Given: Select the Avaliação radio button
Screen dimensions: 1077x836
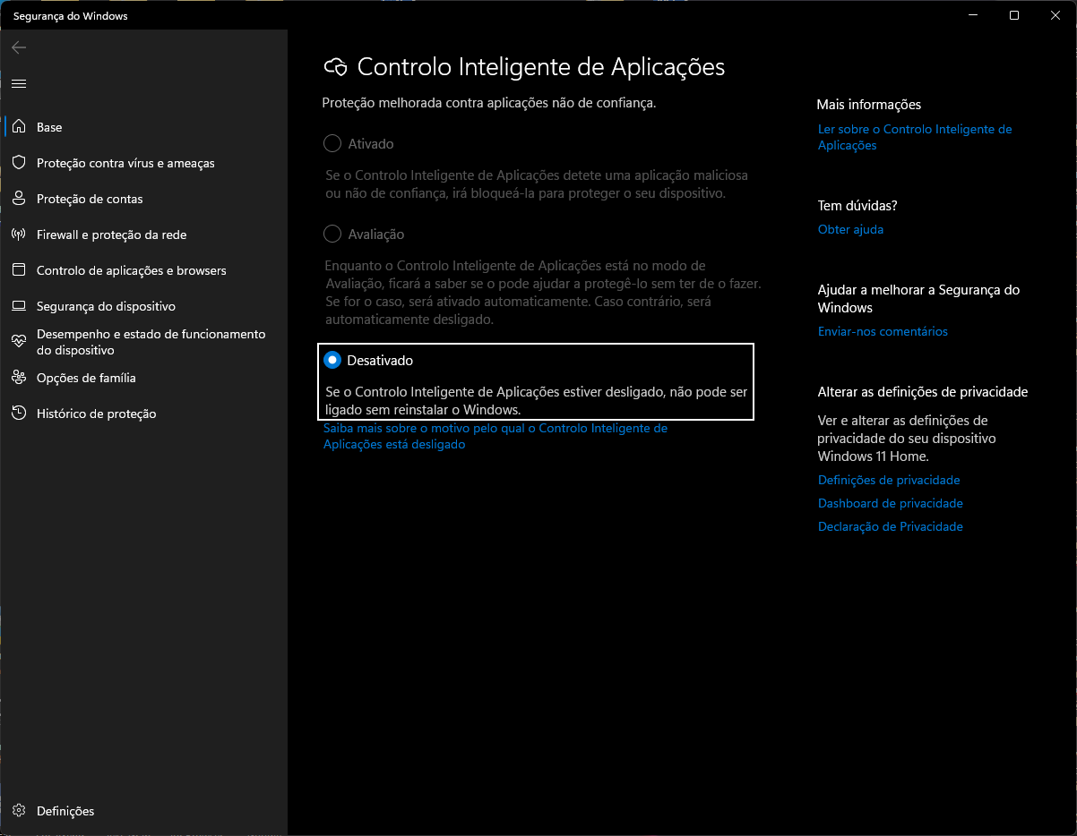Looking at the screenshot, I should click(332, 234).
